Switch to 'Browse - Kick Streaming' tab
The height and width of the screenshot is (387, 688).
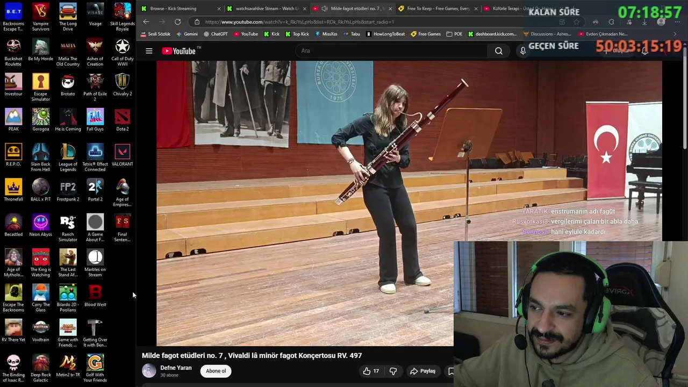(180, 9)
